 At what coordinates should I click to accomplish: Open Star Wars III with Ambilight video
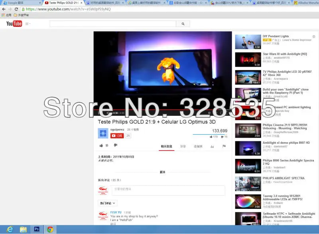285,54
